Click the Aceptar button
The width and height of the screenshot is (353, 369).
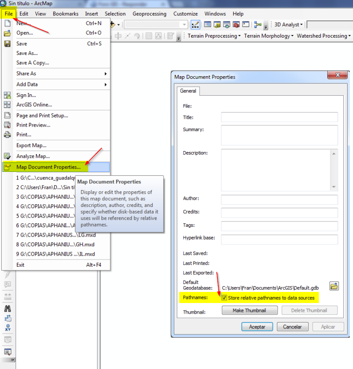click(257, 326)
